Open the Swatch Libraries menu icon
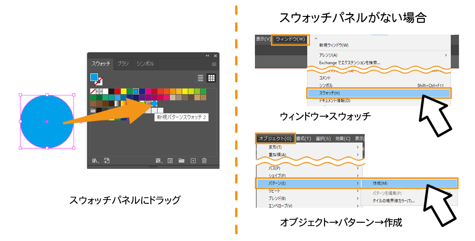Image resolution: width=475 pixels, height=241 pixels. 95,161
